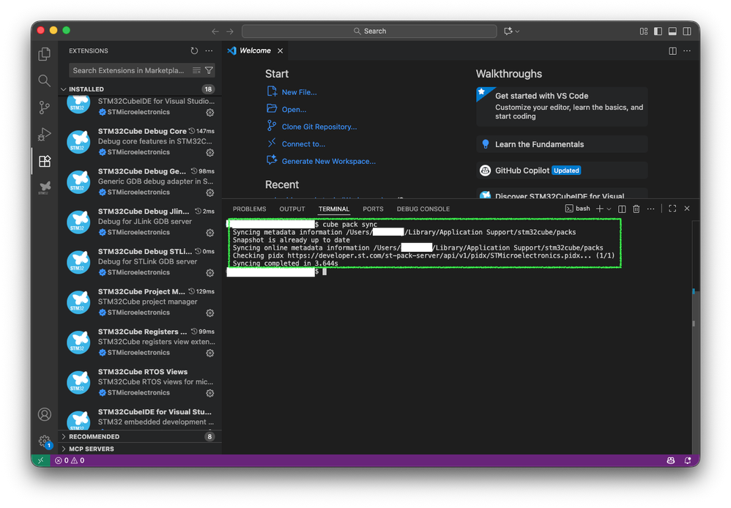The height and width of the screenshot is (508, 731).
Task: Open terminal panel More Actions ellipsis
Action: 651,209
